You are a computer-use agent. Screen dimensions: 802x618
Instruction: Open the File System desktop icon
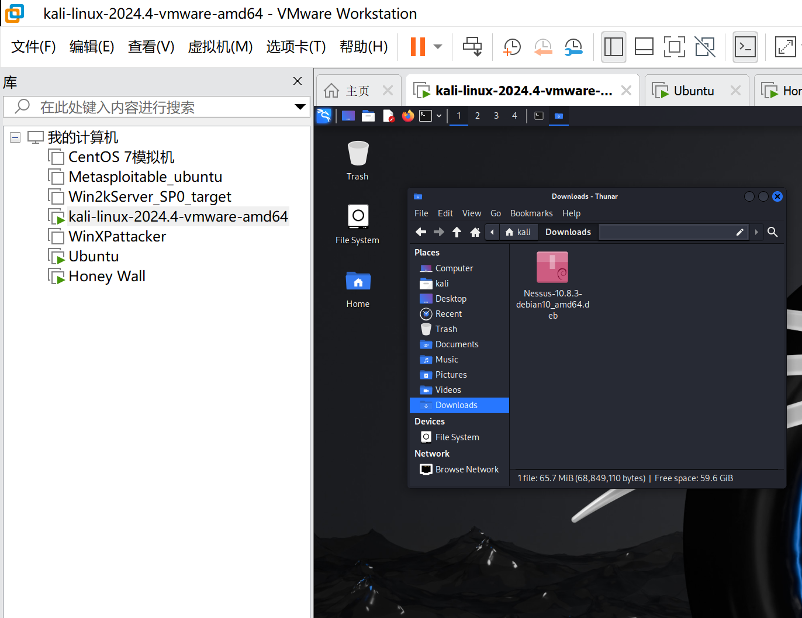(358, 224)
